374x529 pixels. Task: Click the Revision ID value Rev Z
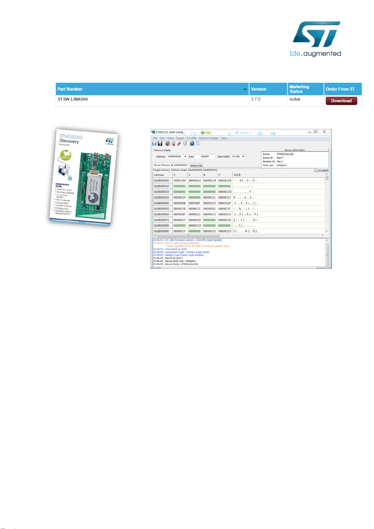280,162
